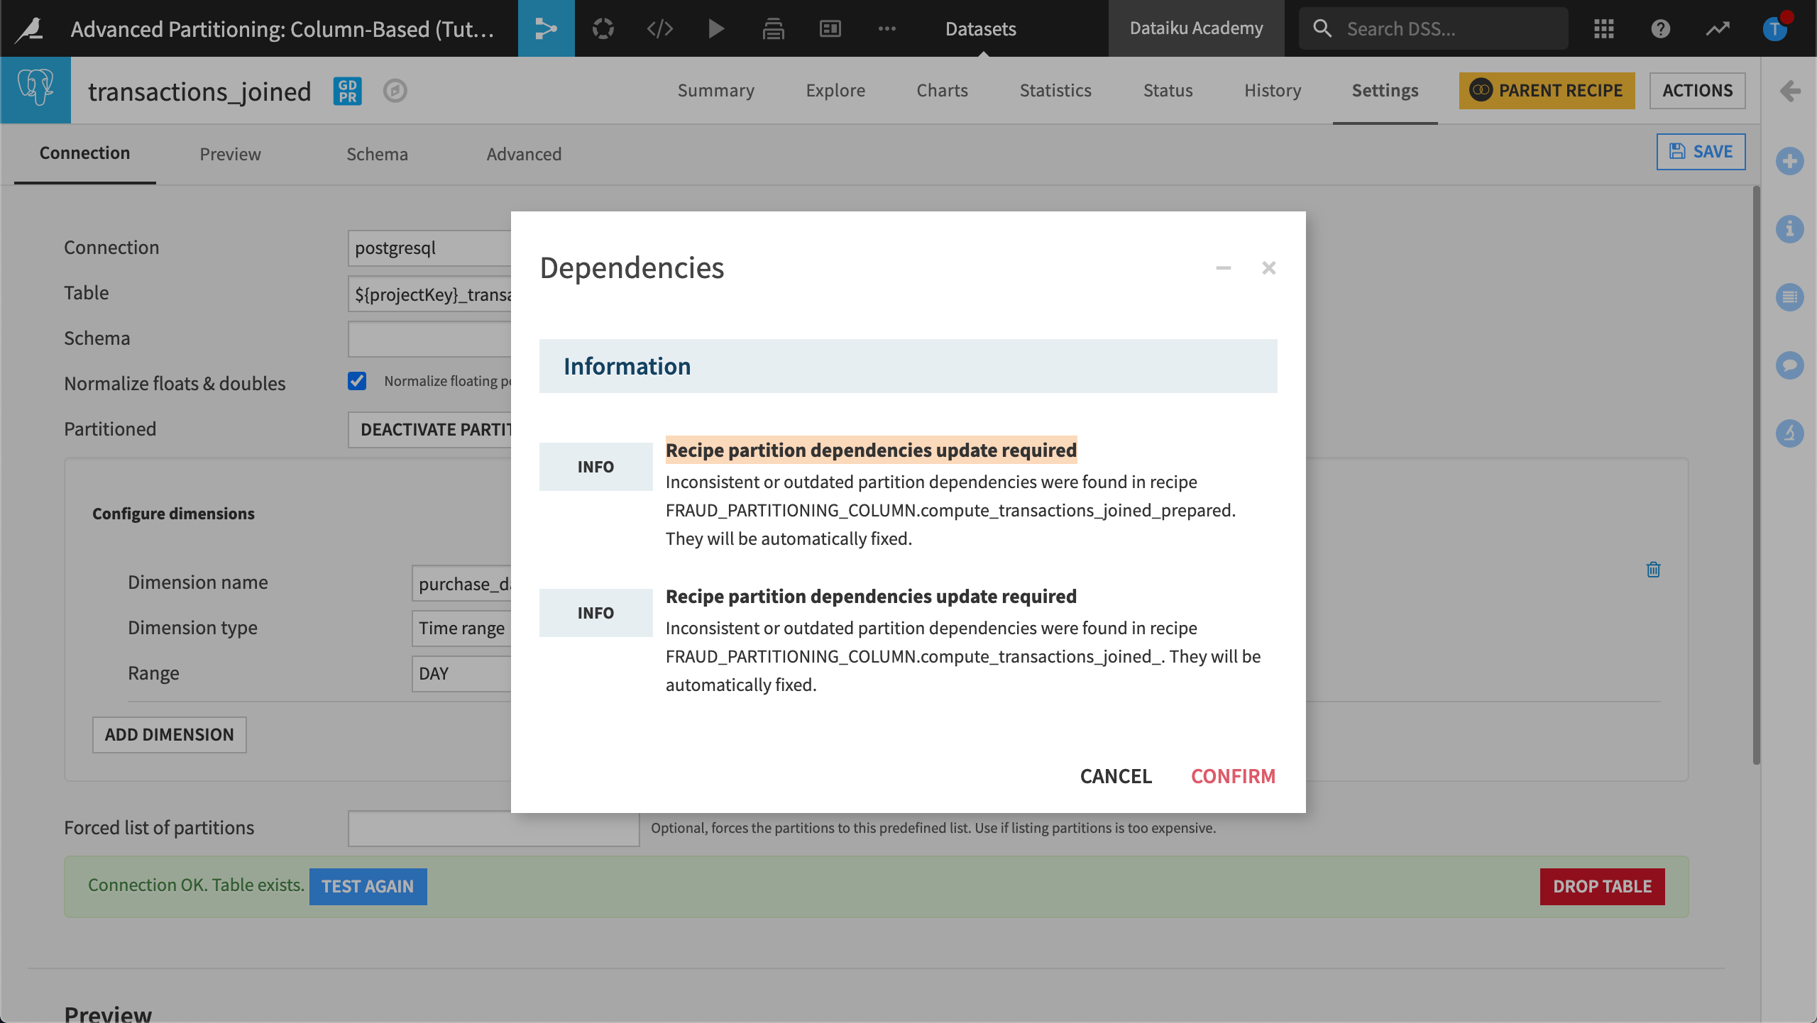1817x1023 pixels.
Task: Click Drop Table in the connection banner
Action: coord(1602,886)
